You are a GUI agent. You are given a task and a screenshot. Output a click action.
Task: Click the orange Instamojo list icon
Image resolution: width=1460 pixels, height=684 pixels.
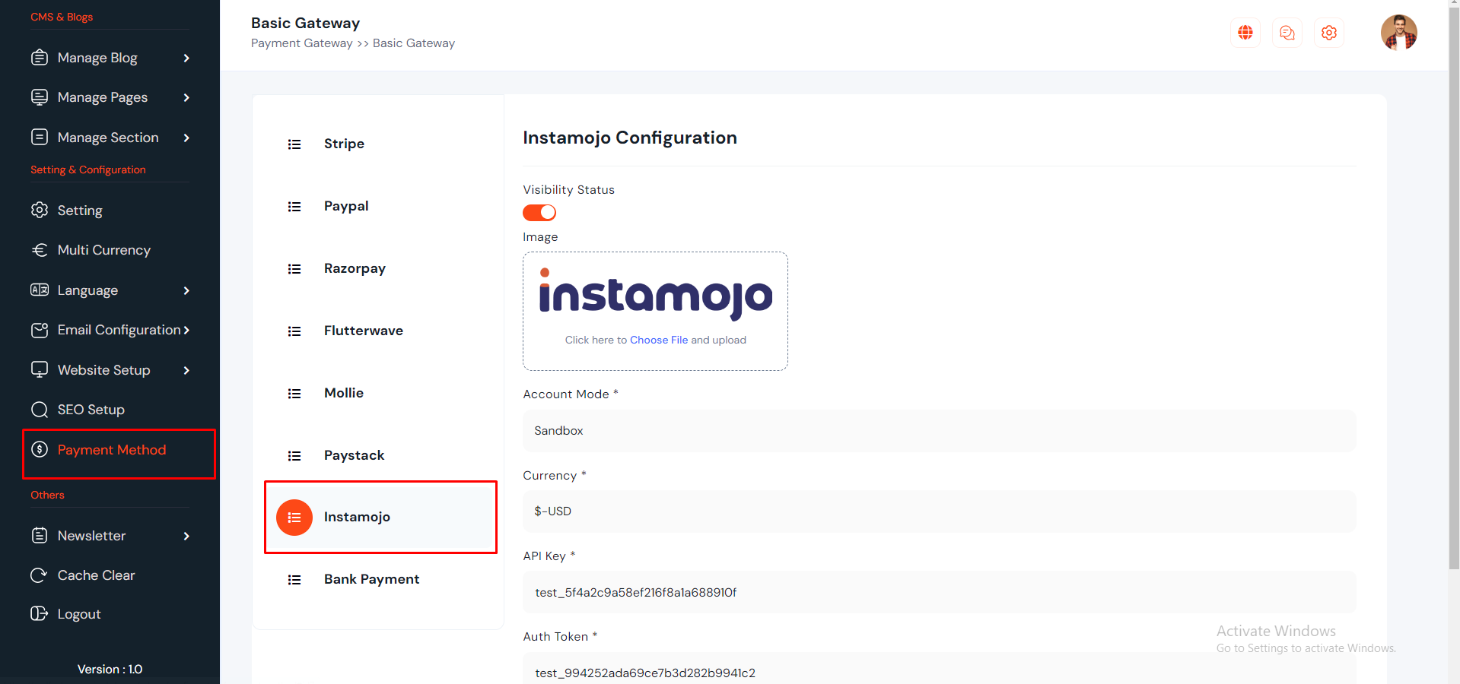pyautogui.click(x=294, y=518)
